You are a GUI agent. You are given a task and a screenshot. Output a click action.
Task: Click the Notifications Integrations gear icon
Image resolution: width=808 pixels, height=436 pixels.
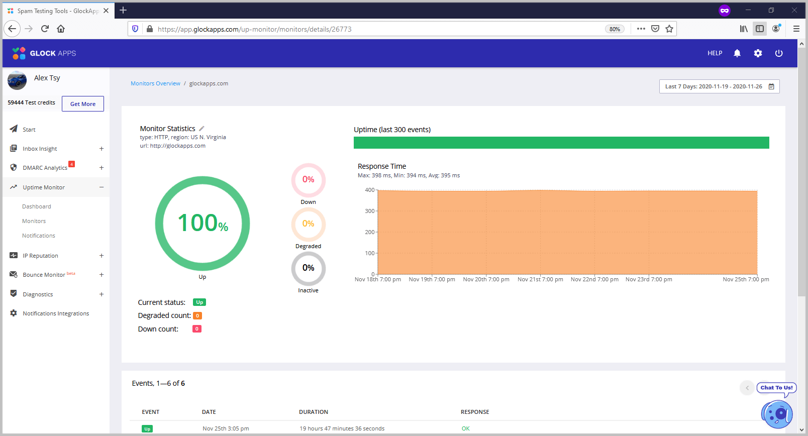click(x=14, y=313)
